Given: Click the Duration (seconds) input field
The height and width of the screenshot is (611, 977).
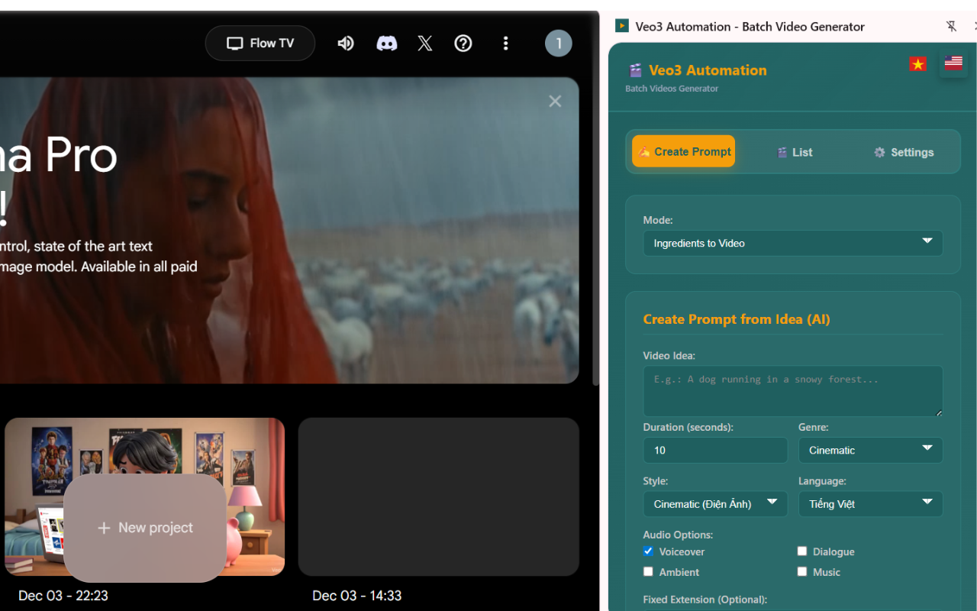Looking at the screenshot, I should 715,450.
